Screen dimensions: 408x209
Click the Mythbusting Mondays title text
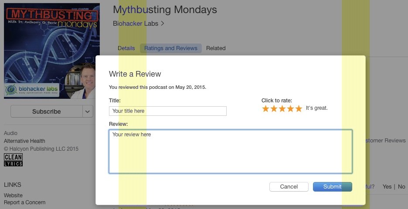click(x=165, y=10)
